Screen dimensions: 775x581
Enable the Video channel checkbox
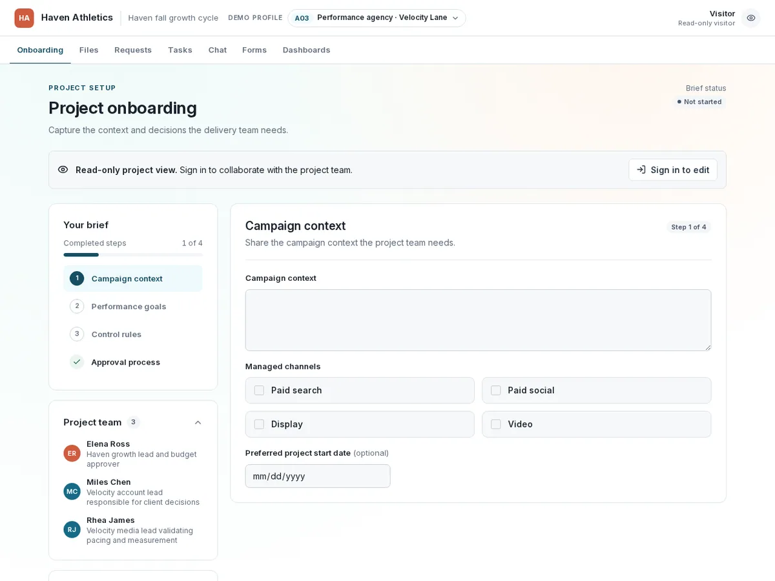(x=496, y=424)
